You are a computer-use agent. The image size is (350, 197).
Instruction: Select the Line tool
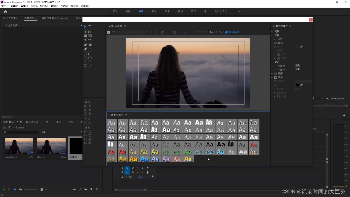pyautogui.click(x=90, y=66)
